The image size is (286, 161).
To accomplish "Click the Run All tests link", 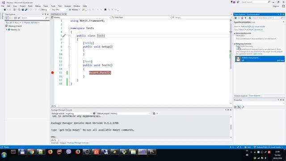I will point(9,23).
